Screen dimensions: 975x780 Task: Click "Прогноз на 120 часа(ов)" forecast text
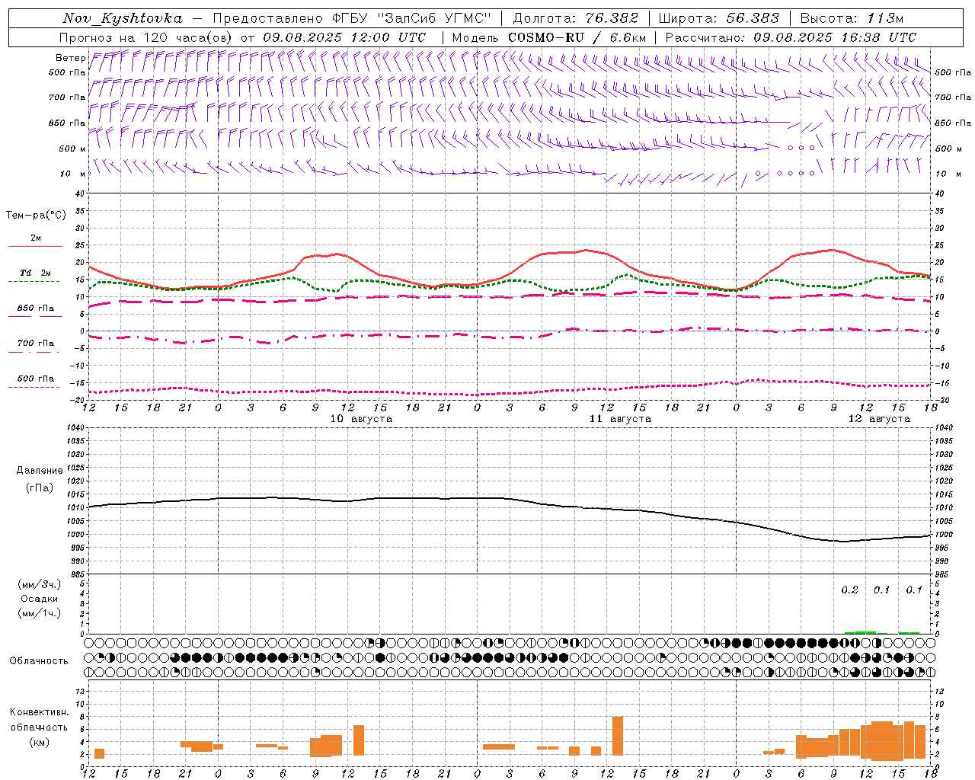tap(147, 37)
